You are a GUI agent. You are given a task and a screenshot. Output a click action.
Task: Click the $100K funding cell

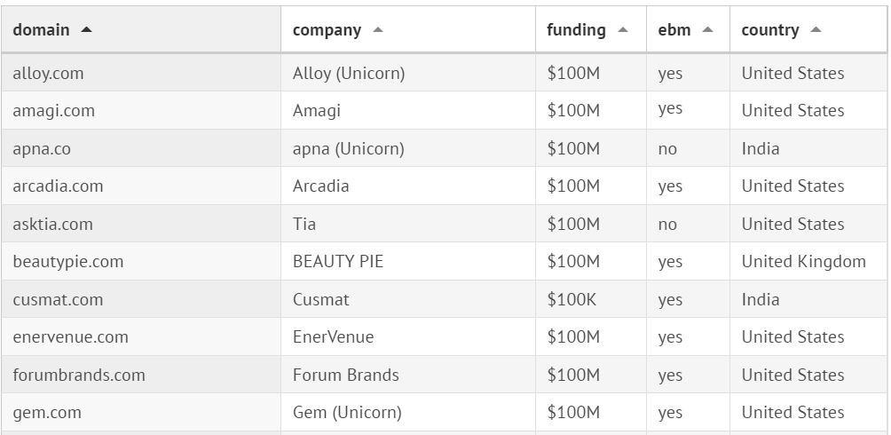pyautogui.click(x=572, y=300)
